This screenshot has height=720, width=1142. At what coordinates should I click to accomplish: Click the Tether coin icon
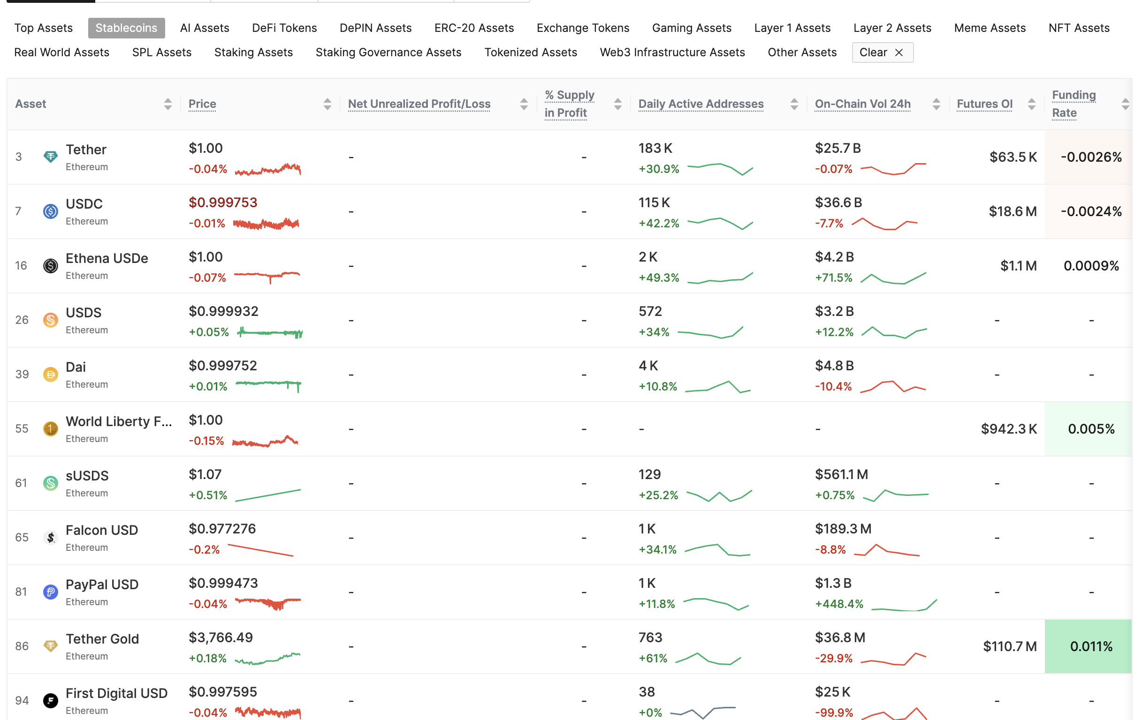point(50,157)
